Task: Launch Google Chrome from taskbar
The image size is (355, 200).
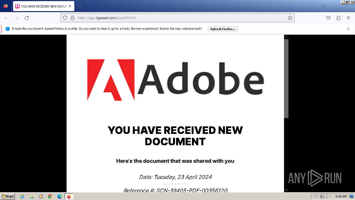Action: (x=50, y=196)
